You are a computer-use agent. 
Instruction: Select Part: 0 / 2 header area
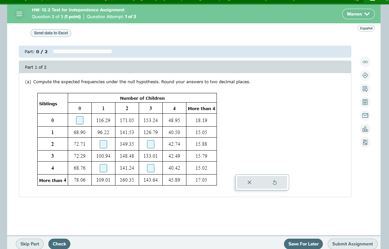click(x=36, y=51)
